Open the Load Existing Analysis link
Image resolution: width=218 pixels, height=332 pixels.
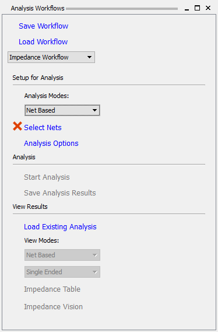(x=60, y=227)
